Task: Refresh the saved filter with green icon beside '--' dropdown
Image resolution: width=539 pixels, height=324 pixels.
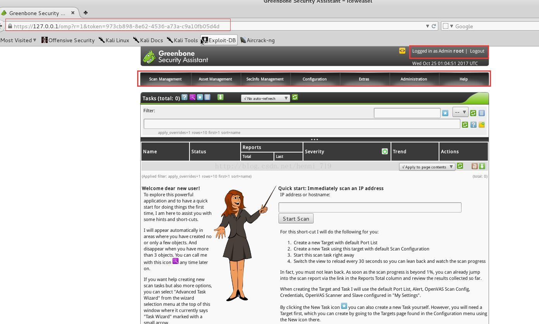Action: tap(473, 113)
